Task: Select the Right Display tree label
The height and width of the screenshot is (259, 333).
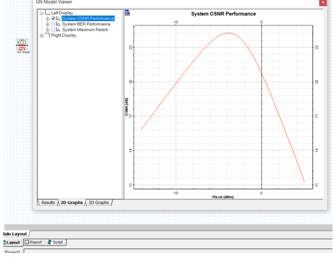Action: point(64,35)
